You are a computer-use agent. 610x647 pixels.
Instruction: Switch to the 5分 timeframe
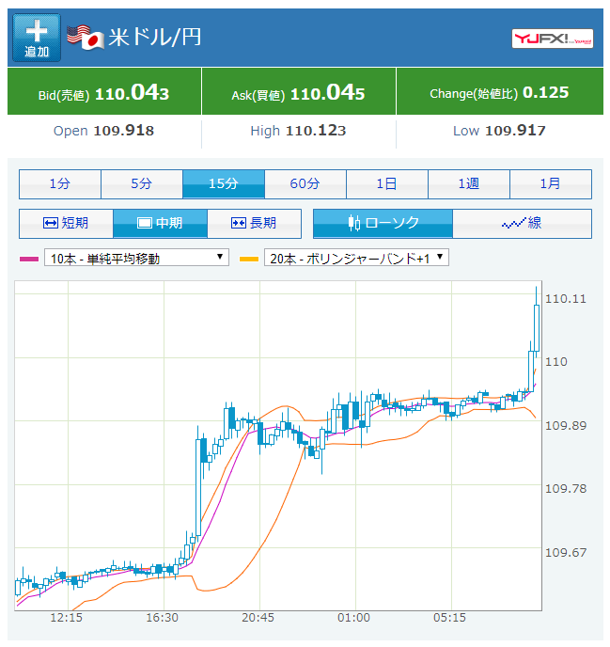click(142, 184)
